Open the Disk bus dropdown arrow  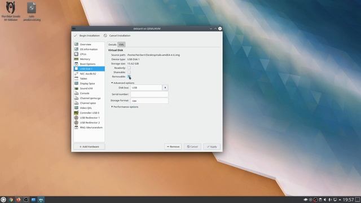pyautogui.click(x=165, y=88)
